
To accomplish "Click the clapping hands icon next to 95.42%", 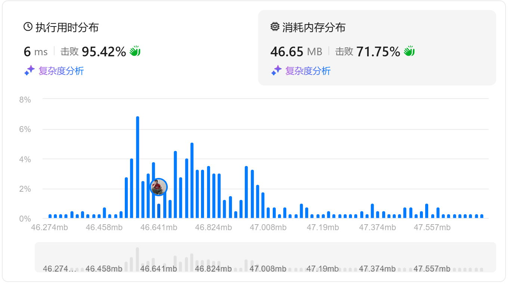I will [135, 51].
